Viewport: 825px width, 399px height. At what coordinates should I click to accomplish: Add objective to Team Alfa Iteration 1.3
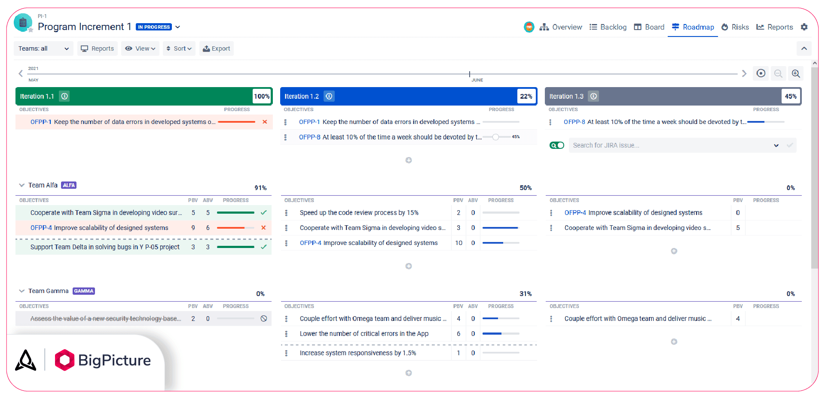674,251
